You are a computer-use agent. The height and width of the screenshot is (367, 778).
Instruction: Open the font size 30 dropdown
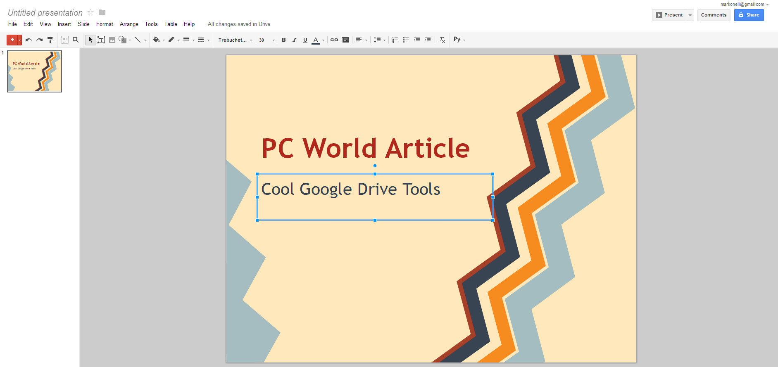[x=266, y=40]
